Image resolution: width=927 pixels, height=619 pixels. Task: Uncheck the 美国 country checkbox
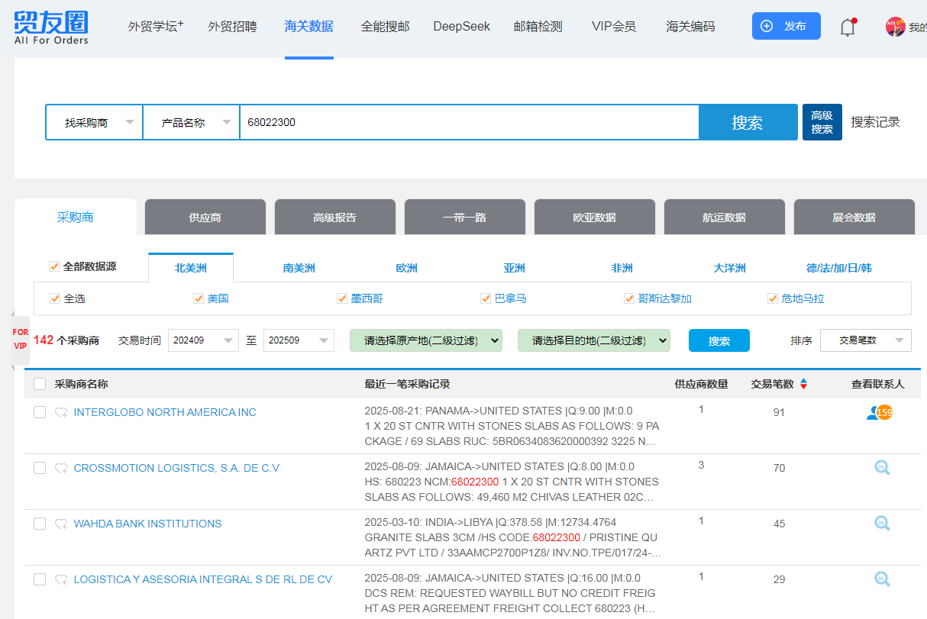tap(199, 298)
